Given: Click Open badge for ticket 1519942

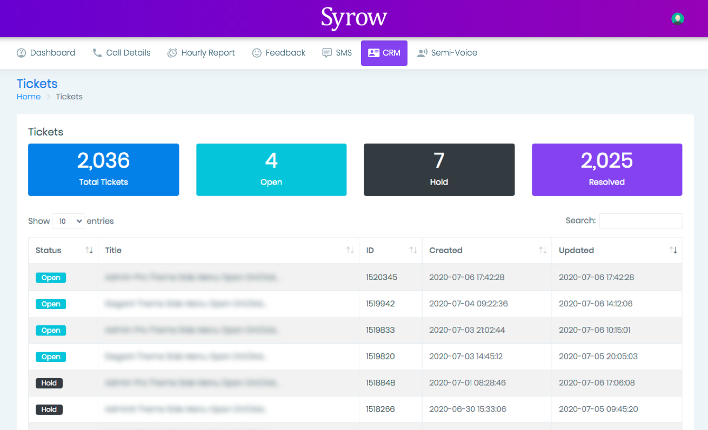Looking at the screenshot, I should pos(51,304).
